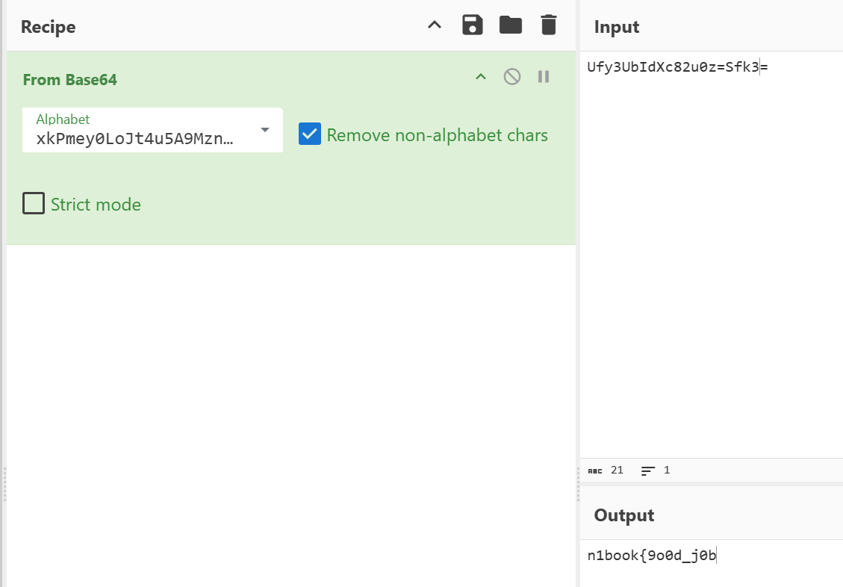
Task: Collapse the Recipe pane with the chevron
Action: [x=435, y=25]
